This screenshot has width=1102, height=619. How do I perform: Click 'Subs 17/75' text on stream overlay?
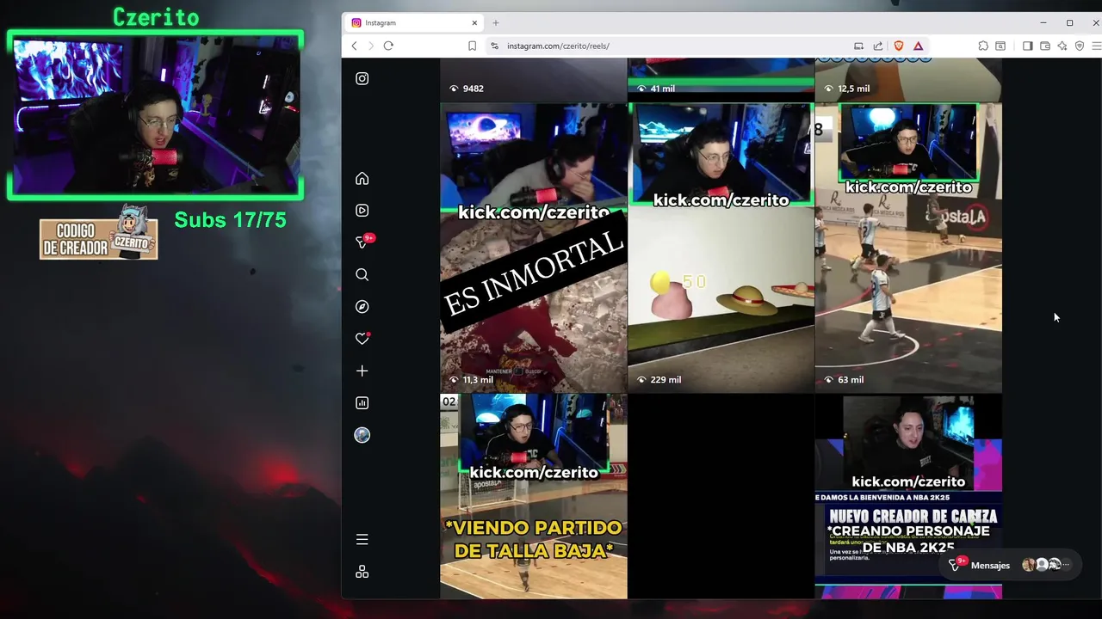[x=230, y=220]
